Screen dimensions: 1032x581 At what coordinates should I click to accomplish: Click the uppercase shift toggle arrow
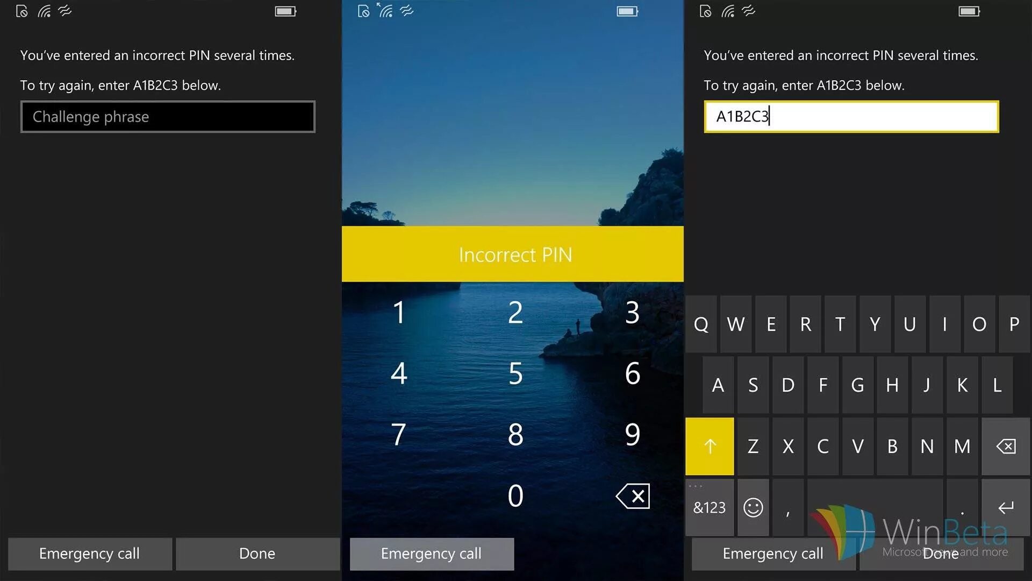tap(710, 445)
